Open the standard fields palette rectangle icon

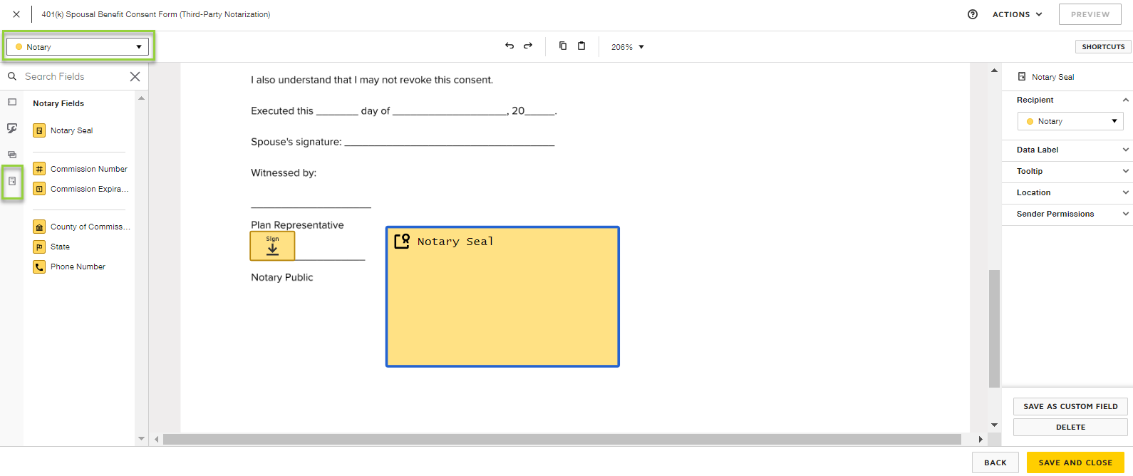12,102
